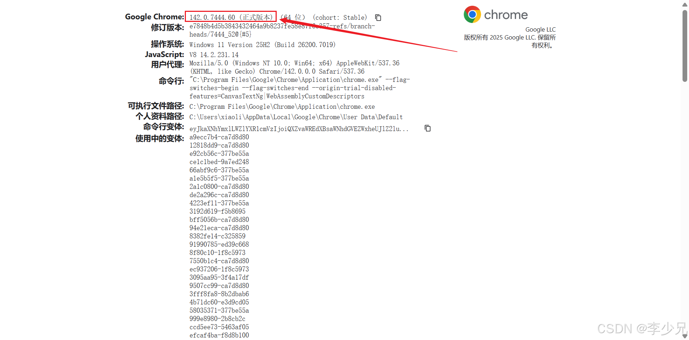689x340 pixels.
Task: Click the scrollbar down arrow
Action: (x=685, y=336)
